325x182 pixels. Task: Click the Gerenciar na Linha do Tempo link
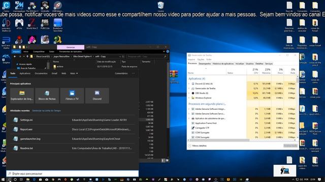(x=46, y=111)
